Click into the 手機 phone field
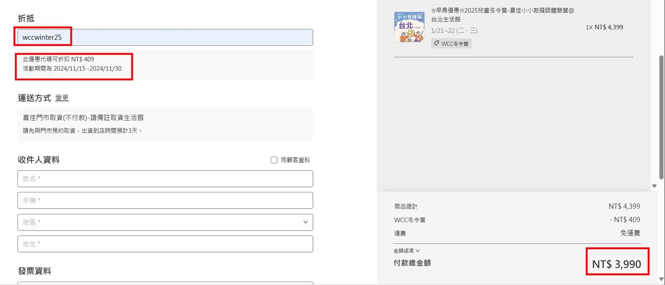The image size is (665, 285). tap(165, 200)
